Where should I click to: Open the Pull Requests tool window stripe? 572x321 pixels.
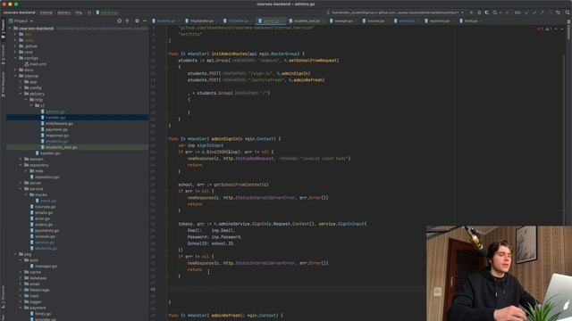pyautogui.click(x=3, y=85)
